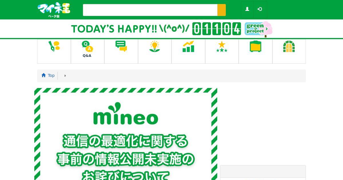Click the TODAY'S HAPPY!! banner text
The height and width of the screenshot is (180, 343).
tap(130, 29)
